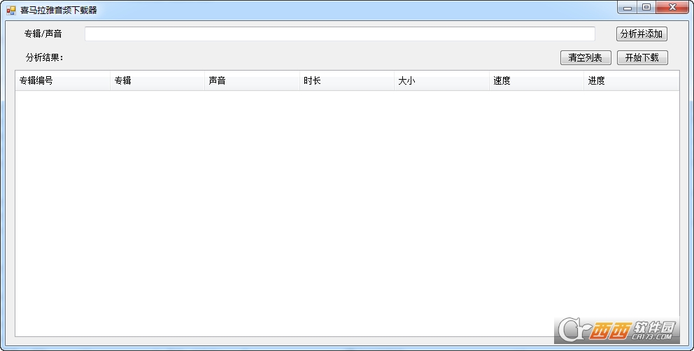Start downloading with 开始下载 button
This screenshot has width=694, height=351.
pos(642,57)
